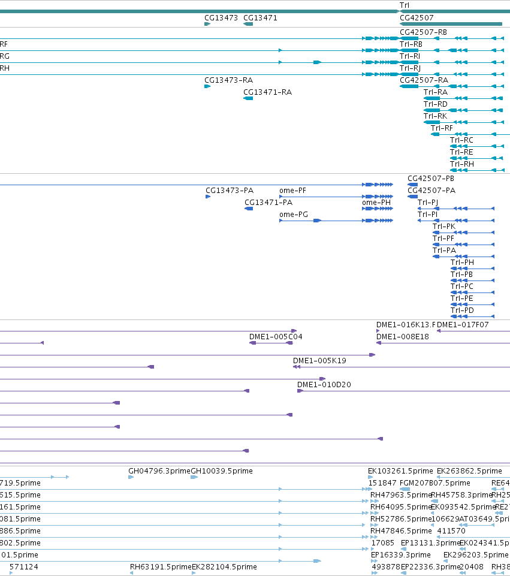The image size is (510, 576).
Task: Select the Trl-PE protein label
Action: click(462, 298)
